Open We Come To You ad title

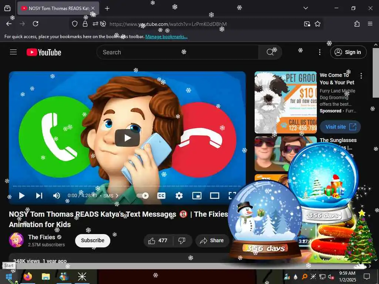pos(337,79)
